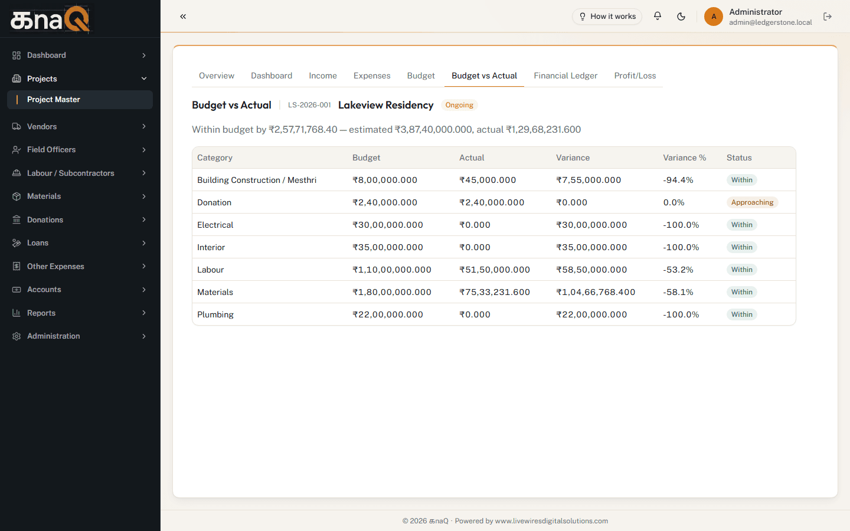
Task: Open Project Master in sidebar
Action: [x=80, y=100]
